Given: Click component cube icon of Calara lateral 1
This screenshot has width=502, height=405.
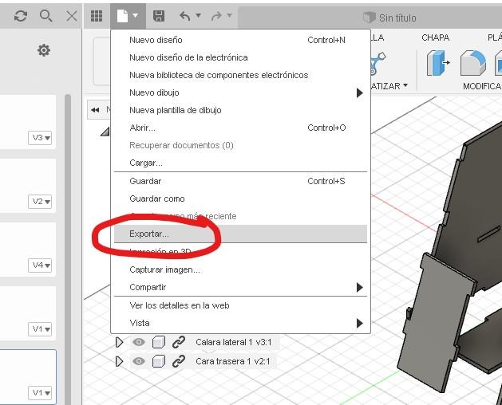Looking at the screenshot, I should 159,342.
